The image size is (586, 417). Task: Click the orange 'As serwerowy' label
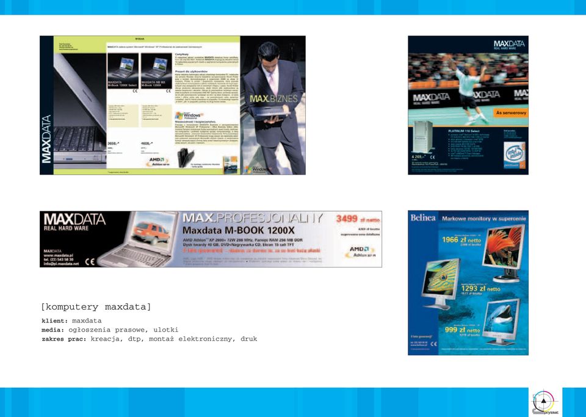pyautogui.click(x=511, y=112)
